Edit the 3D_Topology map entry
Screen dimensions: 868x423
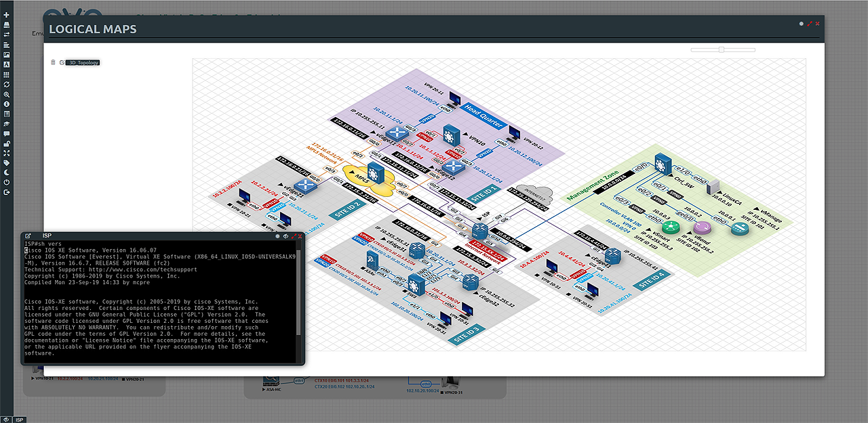(62, 62)
